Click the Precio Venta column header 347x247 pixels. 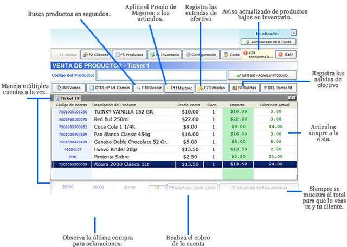coord(189,105)
